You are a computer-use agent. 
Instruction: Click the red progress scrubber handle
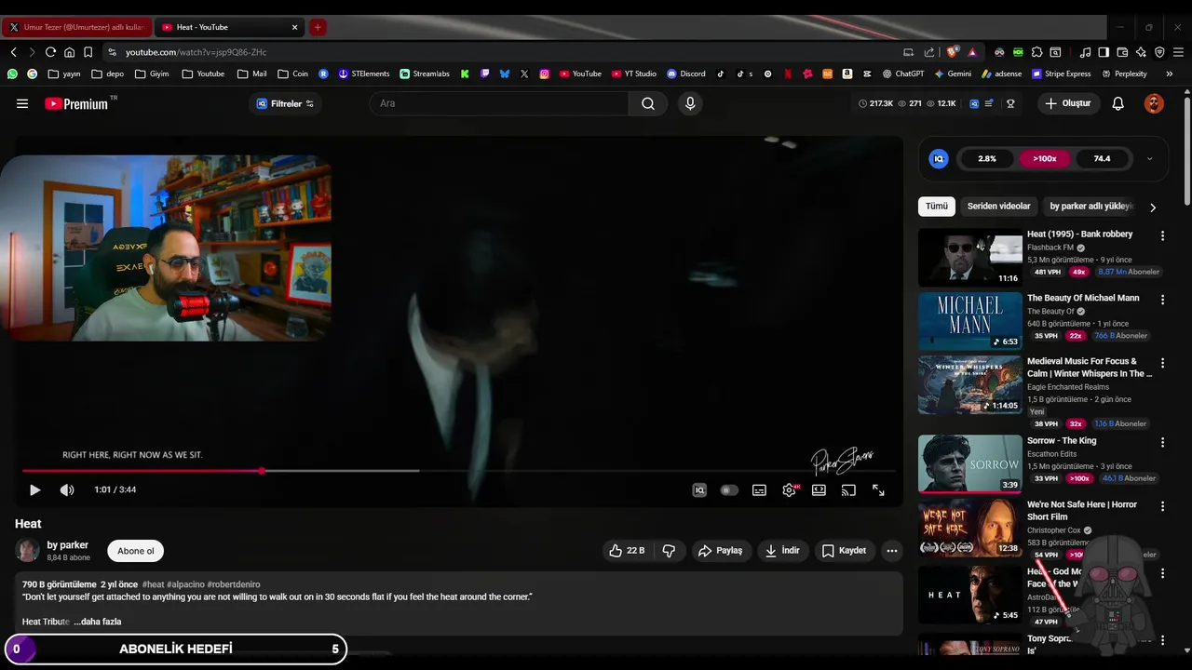pos(262,471)
